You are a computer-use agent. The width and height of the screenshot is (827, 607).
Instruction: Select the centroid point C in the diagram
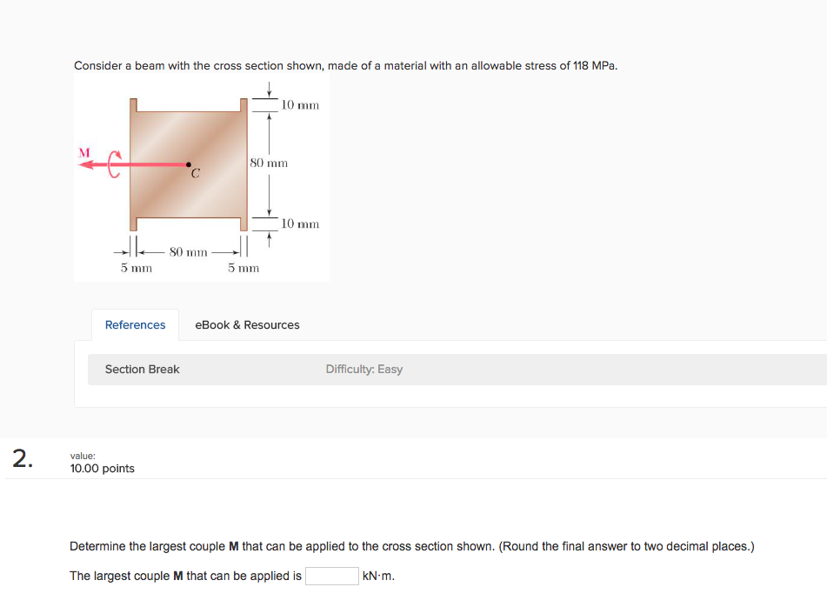188,163
